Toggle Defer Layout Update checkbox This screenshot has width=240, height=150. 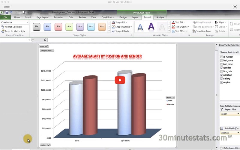pyautogui.click(x=221, y=148)
